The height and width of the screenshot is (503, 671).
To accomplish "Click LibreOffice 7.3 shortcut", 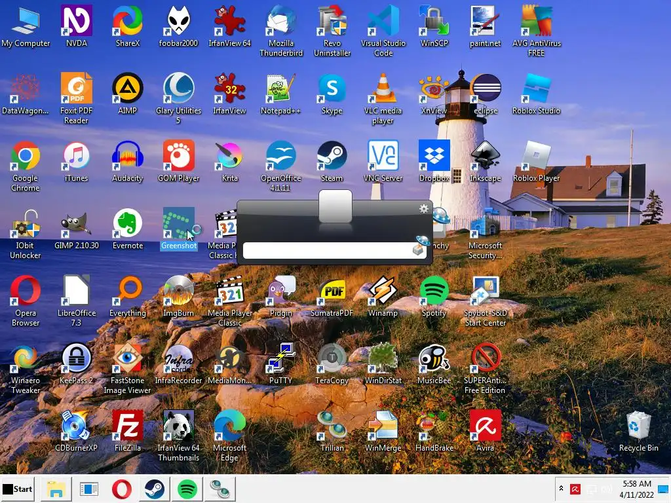I will tap(76, 301).
